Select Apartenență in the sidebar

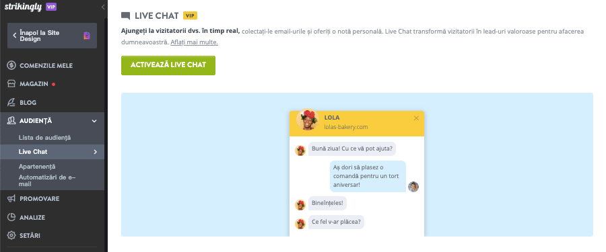37,167
